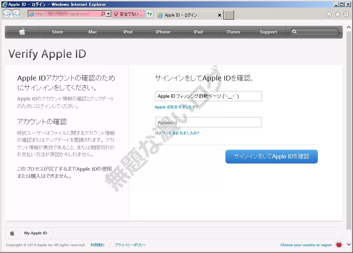Open the recent pages dropdown arrow
Screen dimensions: 353x253
pyautogui.click(x=24, y=14)
